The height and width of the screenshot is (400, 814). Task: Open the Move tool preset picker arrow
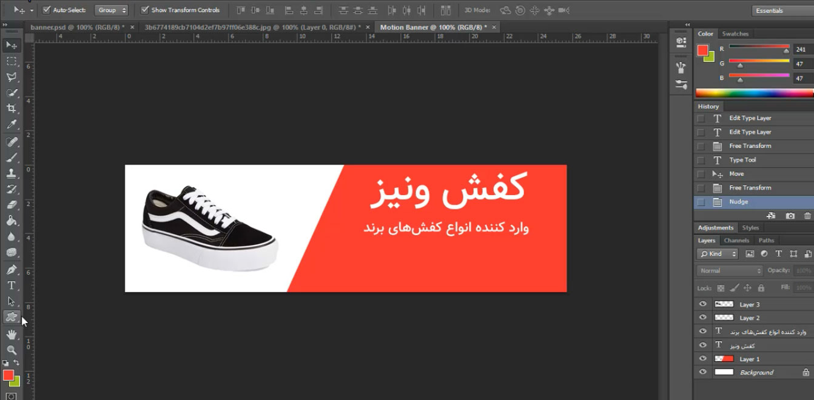point(31,10)
